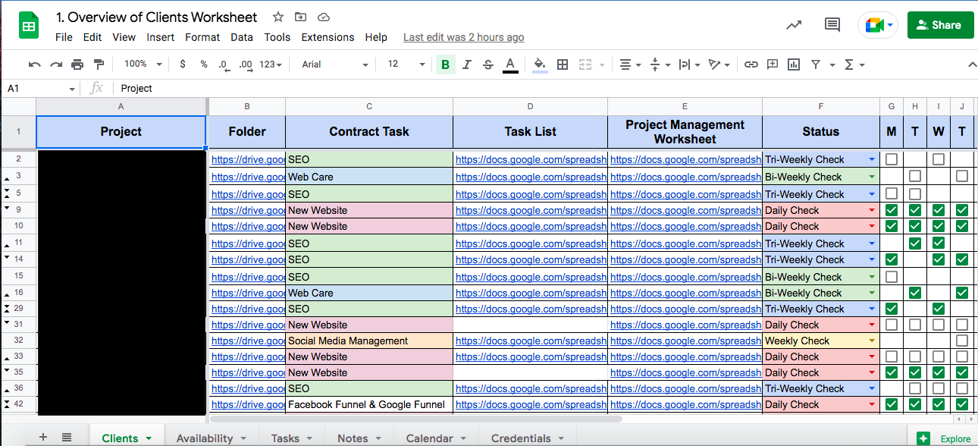
Task: Open 'Last edit was 2 hours ago' link
Action: coord(463,37)
